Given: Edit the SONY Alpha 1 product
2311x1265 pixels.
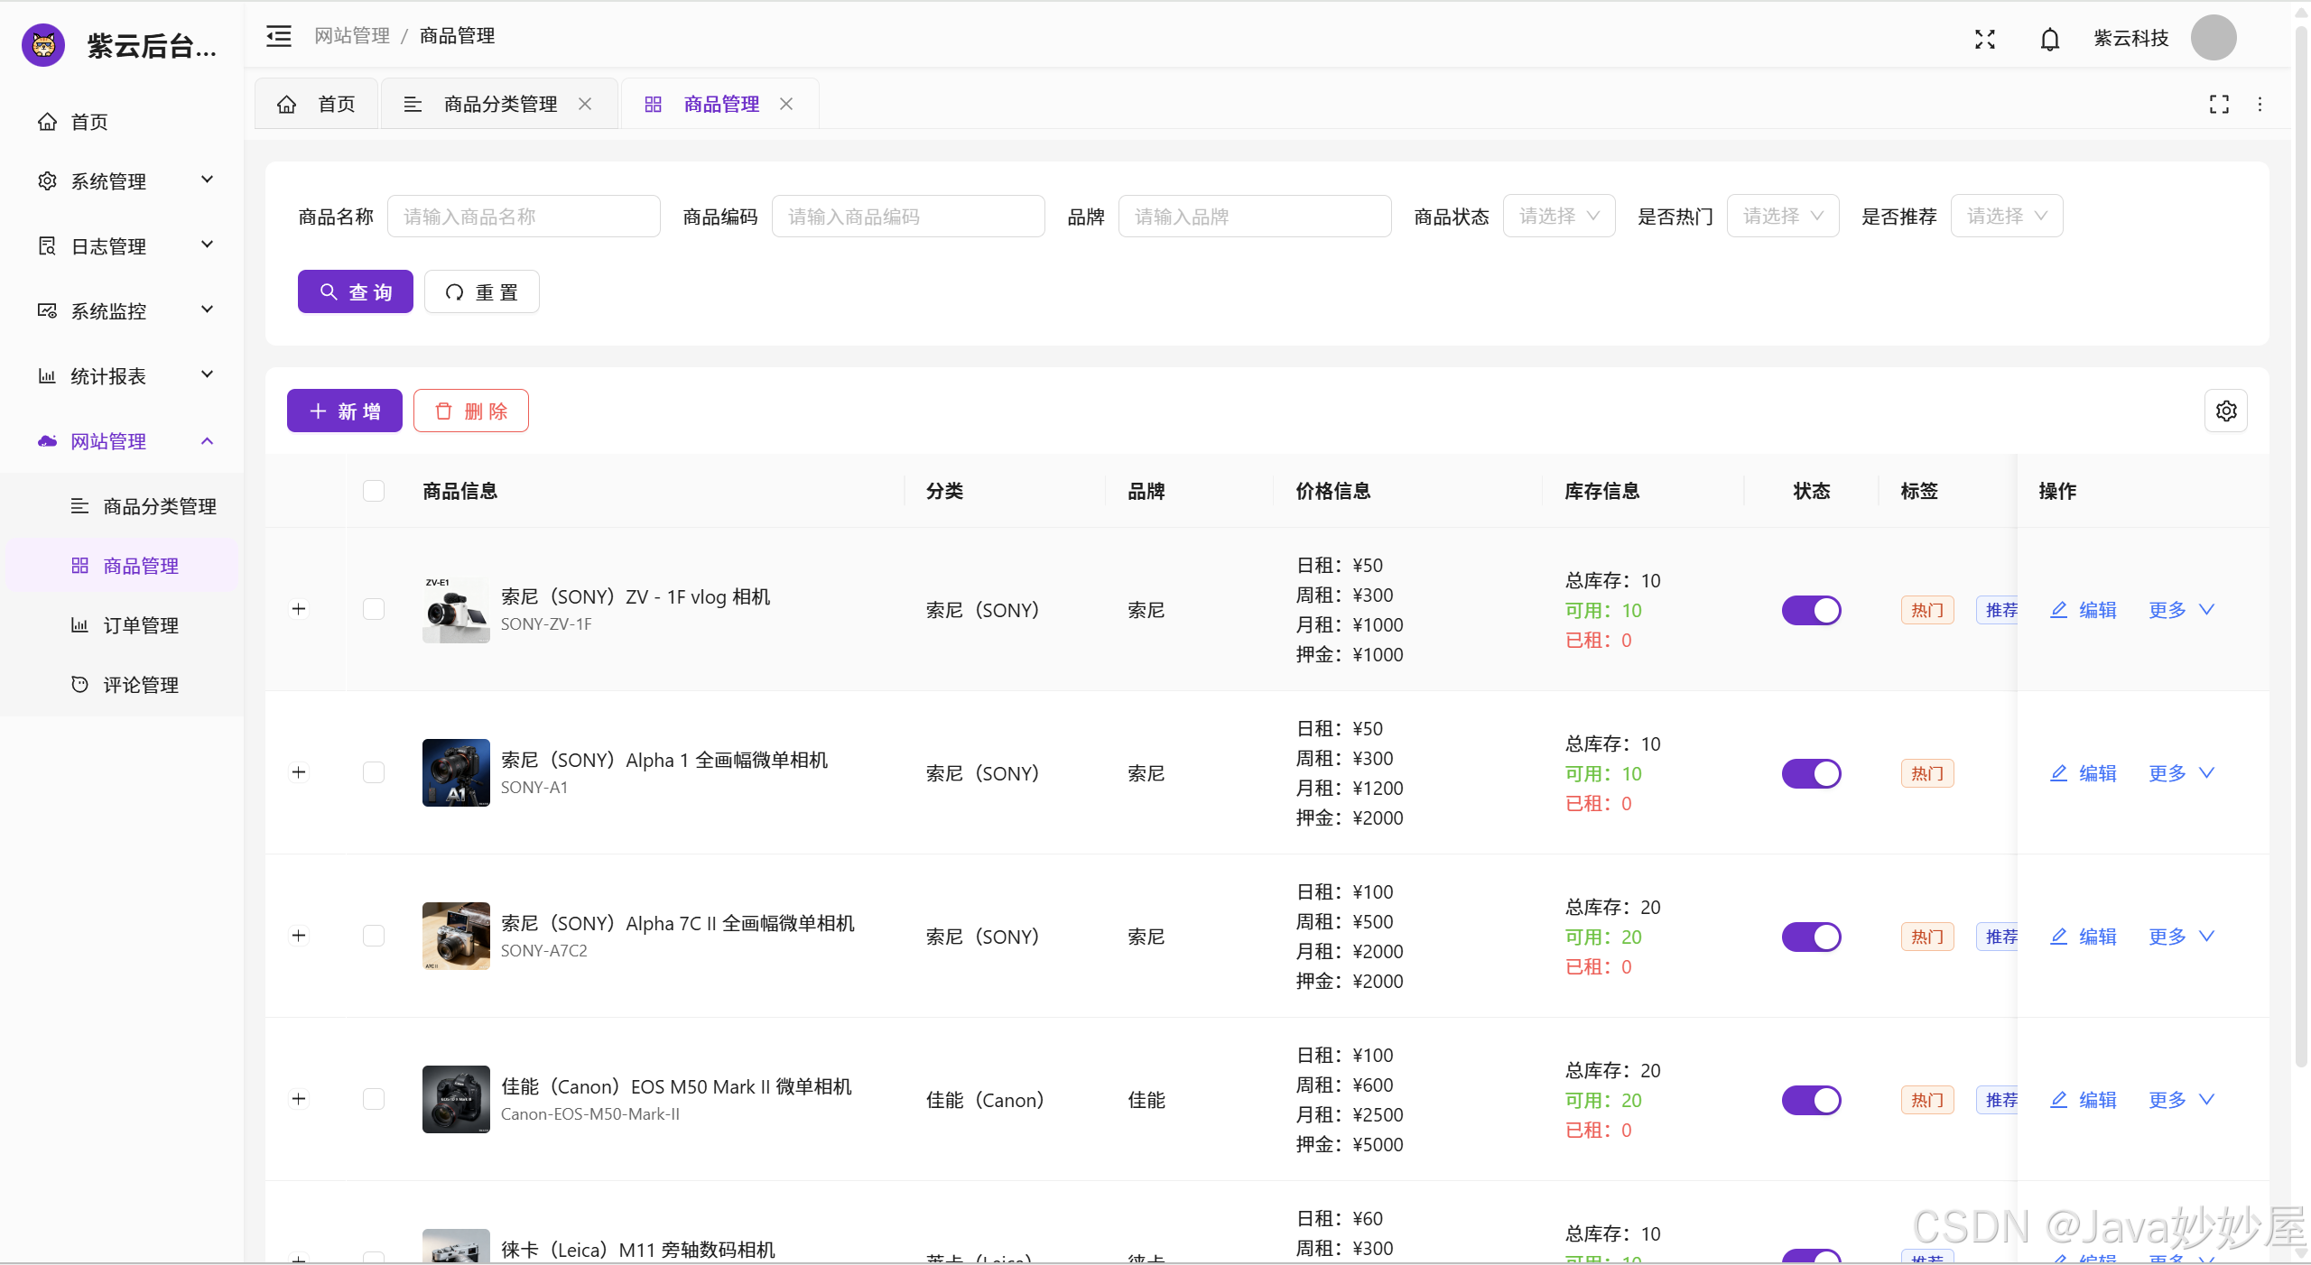Looking at the screenshot, I should (x=2084, y=773).
